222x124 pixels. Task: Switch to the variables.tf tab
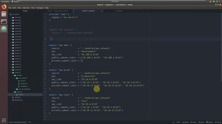click(x=119, y=11)
